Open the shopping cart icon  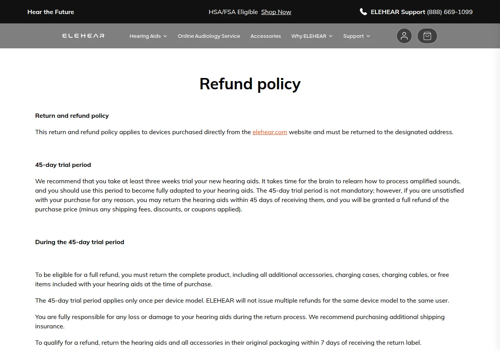[427, 36]
